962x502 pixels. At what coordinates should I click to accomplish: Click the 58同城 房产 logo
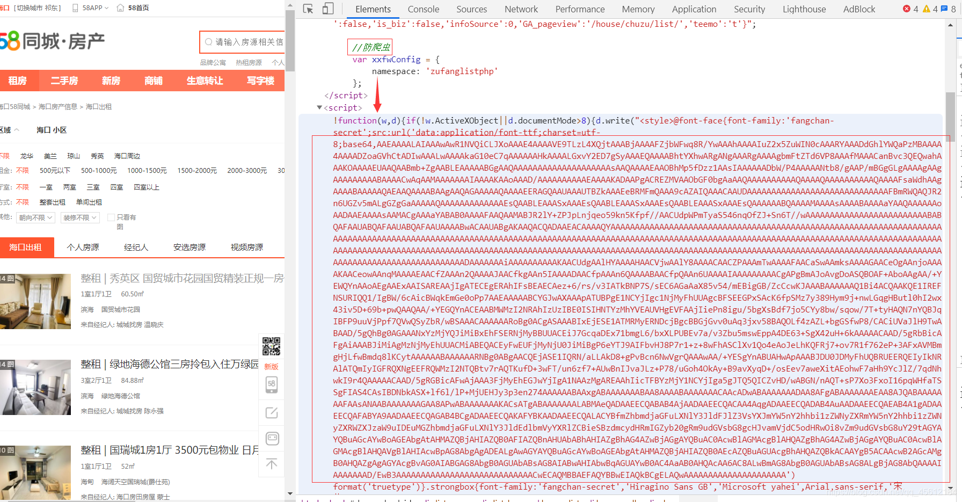point(52,41)
